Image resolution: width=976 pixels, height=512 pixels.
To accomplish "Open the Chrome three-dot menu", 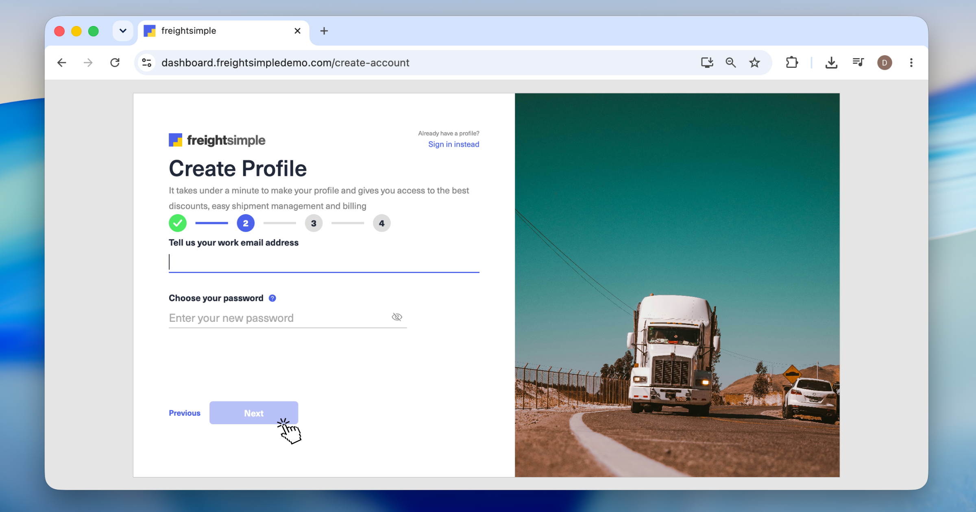I will click(x=911, y=63).
